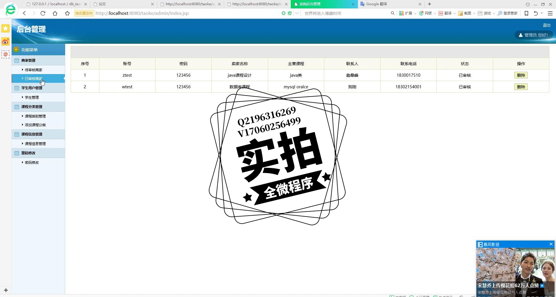The image size is (556, 297).
Task: Click the undo closed tab icon
Action: pyautogui.click(x=536, y=13)
